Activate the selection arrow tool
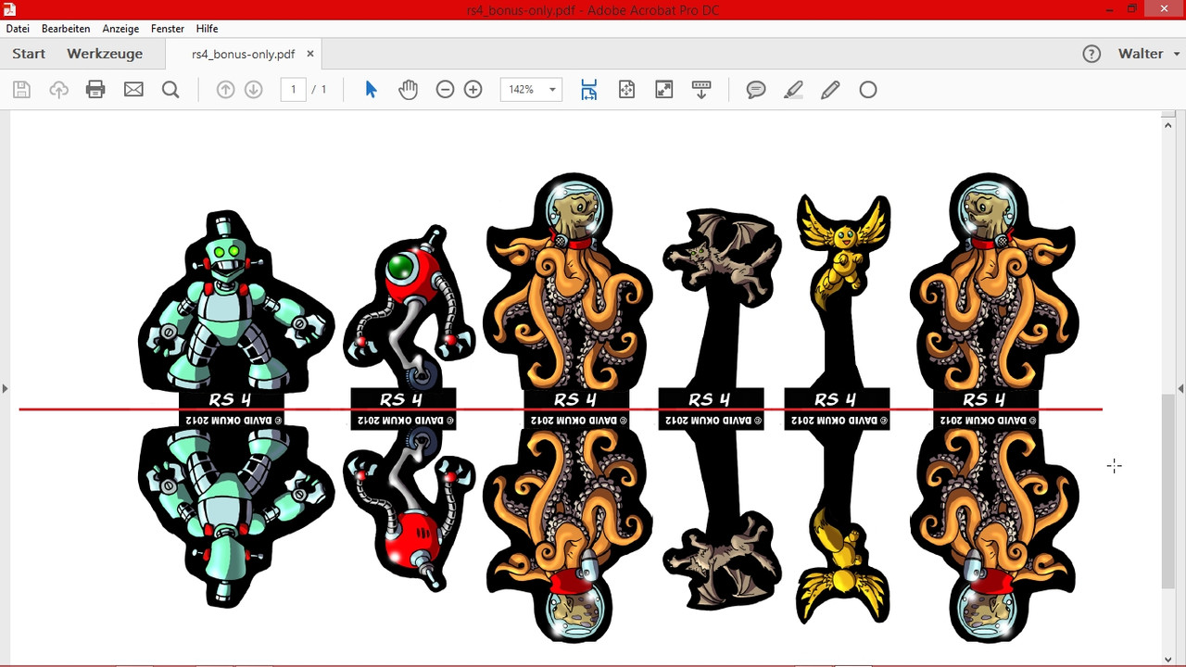Screen dimensions: 1186x667 click(371, 90)
